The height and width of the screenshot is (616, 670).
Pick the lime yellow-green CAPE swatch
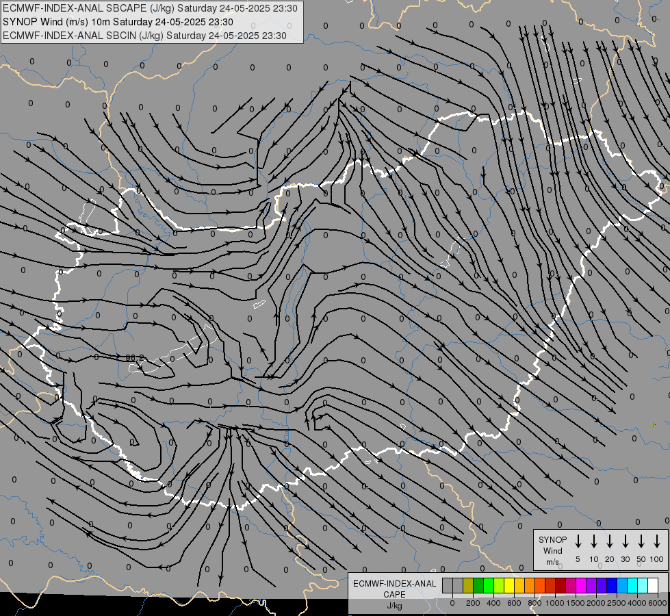(499, 585)
